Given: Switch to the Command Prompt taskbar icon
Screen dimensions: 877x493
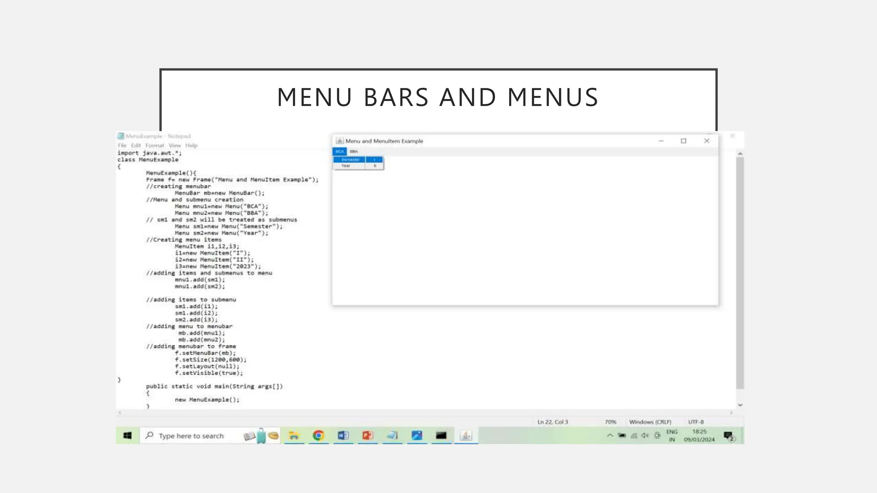Looking at the screenshot, I should point(441,436).
